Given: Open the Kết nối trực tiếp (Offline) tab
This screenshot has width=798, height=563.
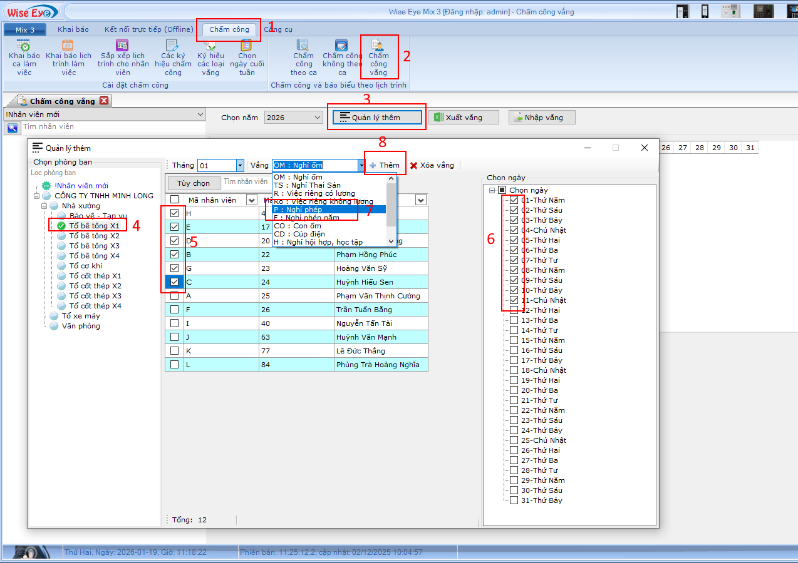Looking at the screenshot, I should coord(148,29).
